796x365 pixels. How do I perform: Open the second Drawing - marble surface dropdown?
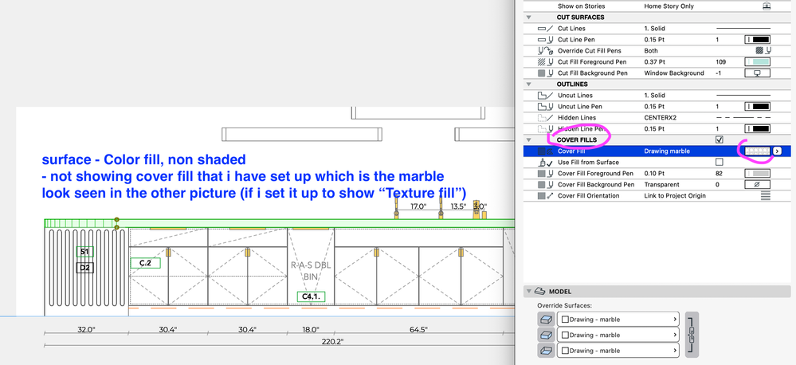(618, 335)
